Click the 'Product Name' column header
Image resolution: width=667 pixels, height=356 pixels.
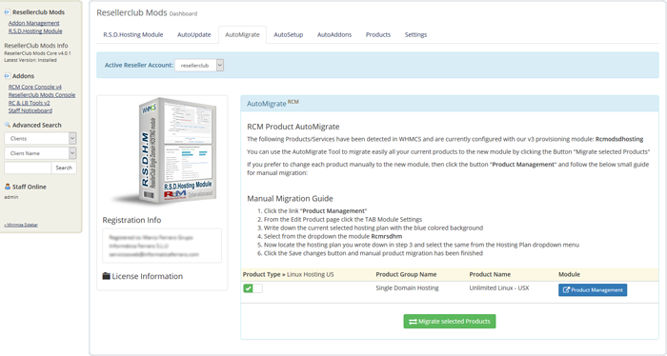click(x=490, y=274)
